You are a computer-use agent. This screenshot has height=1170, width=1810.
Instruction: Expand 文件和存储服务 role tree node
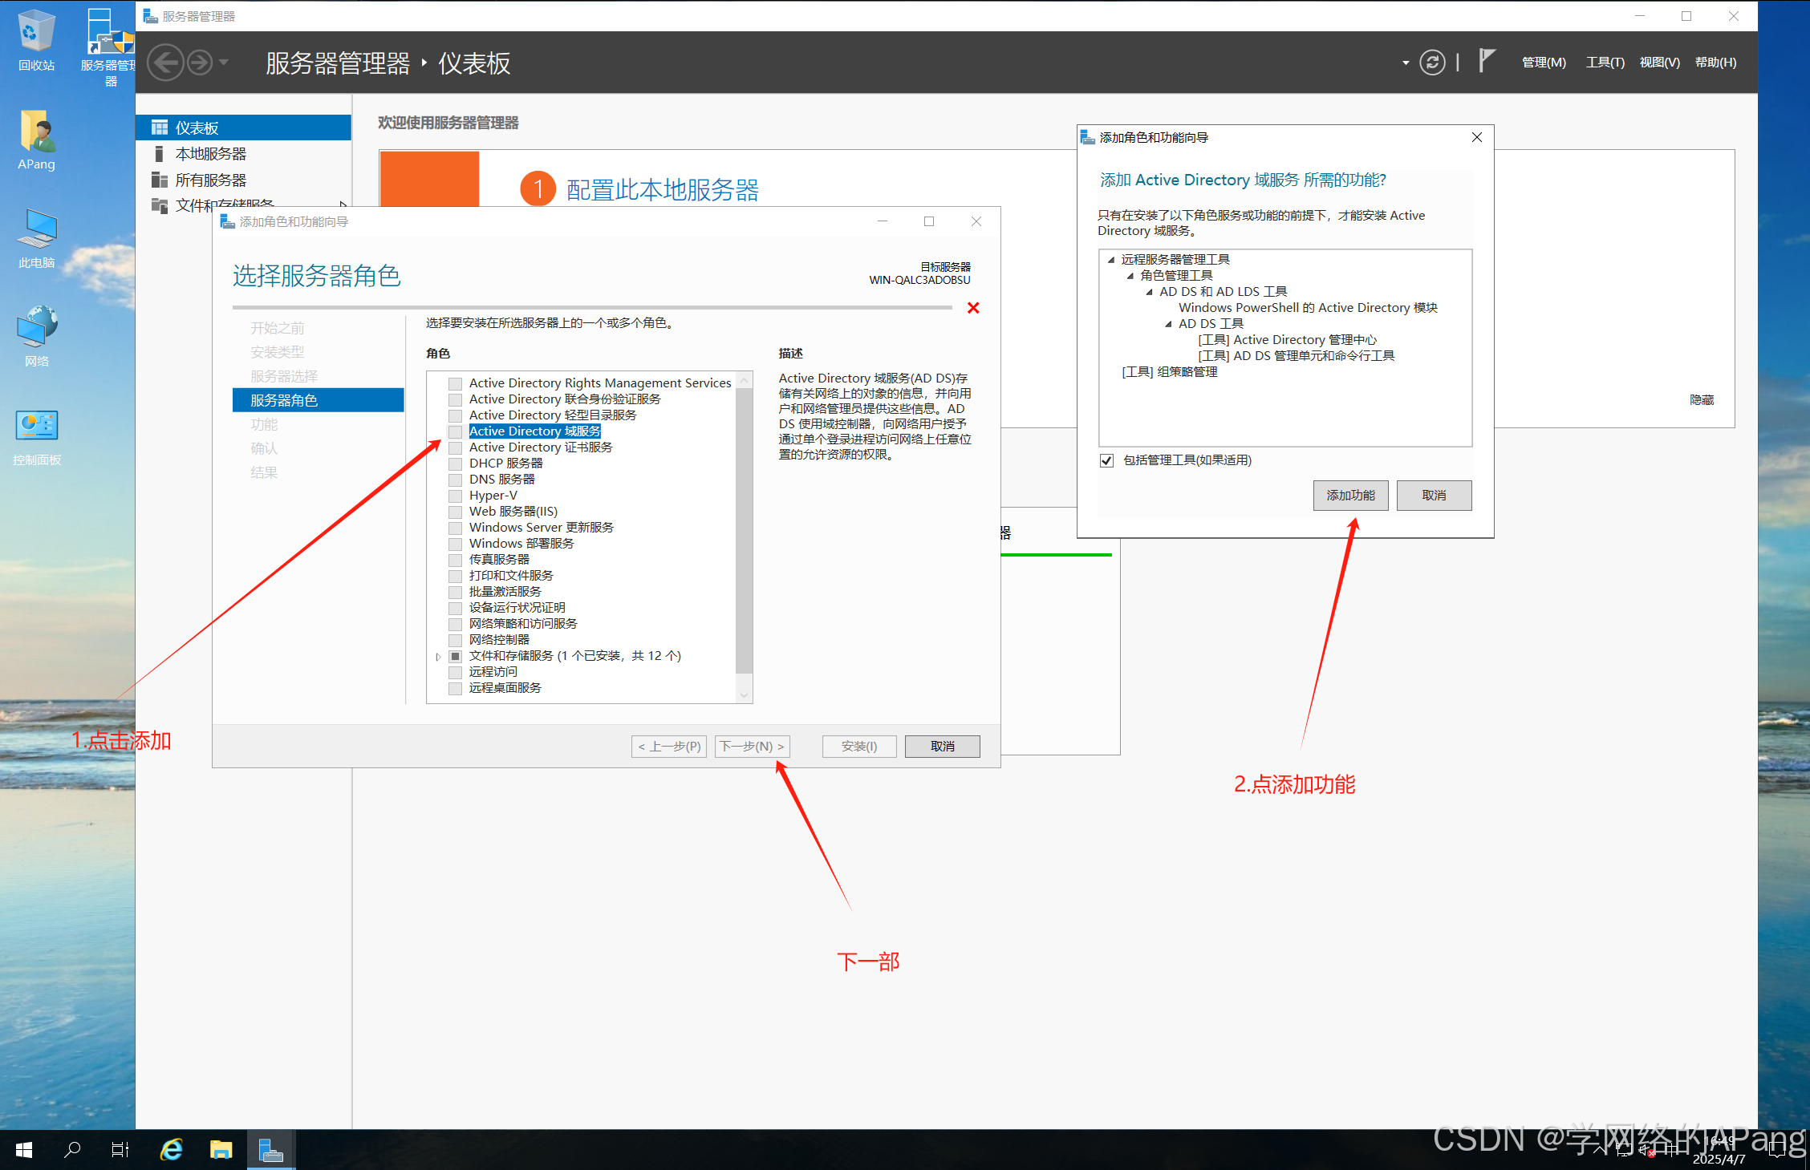click(x=438, y=656)
